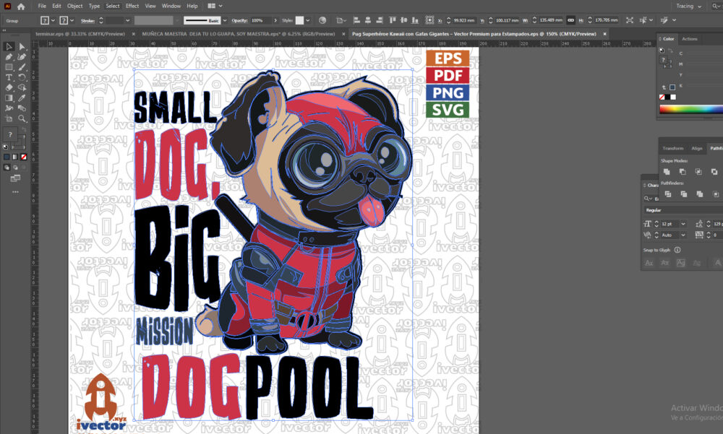Open the File menu
This screenshot has height=434, width=723.
(42, 6)
